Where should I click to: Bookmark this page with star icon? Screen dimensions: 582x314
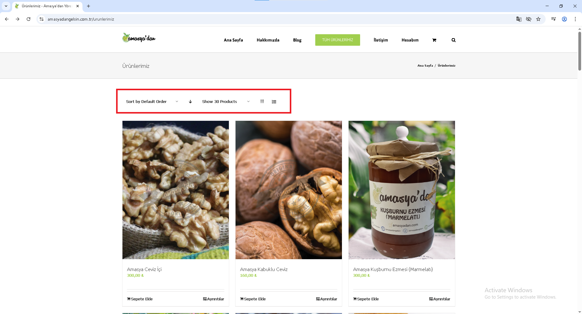538,19
